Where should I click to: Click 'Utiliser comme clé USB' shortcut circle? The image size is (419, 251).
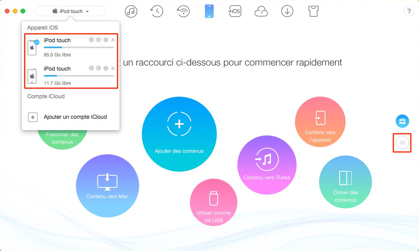tap(214, 202)
